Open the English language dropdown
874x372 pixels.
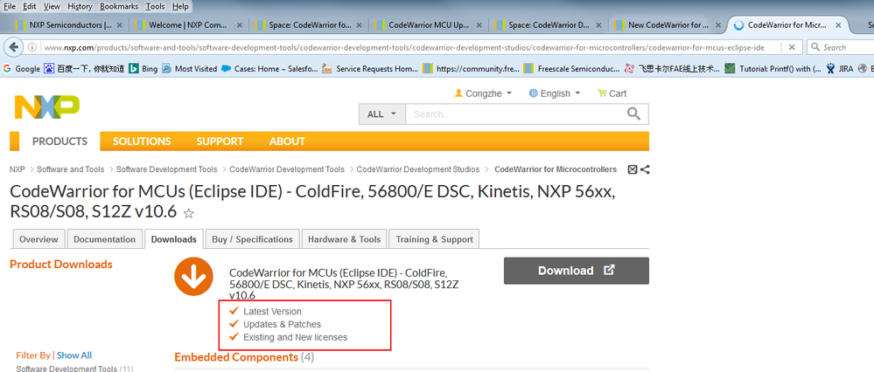[555, 93]
